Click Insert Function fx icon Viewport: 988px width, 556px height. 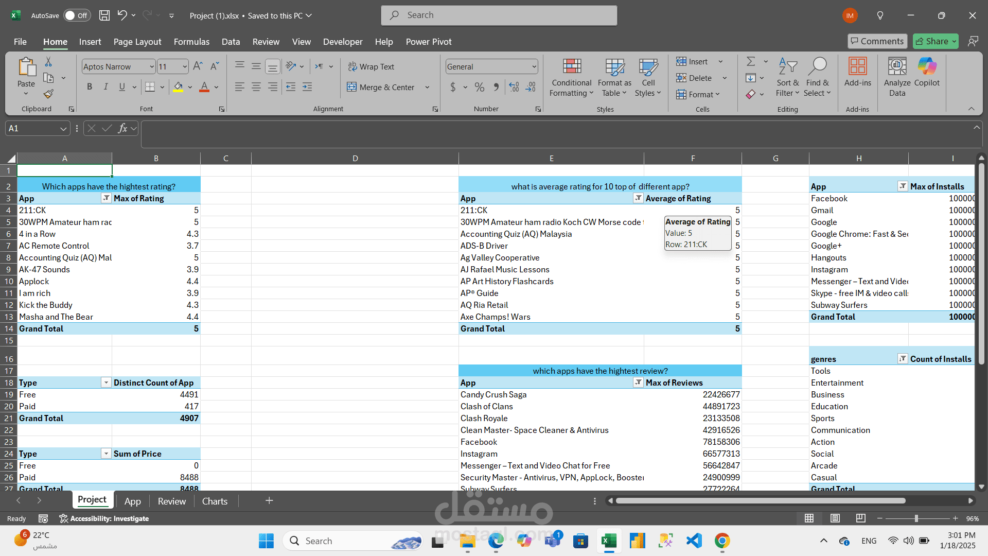pos(122,128)
